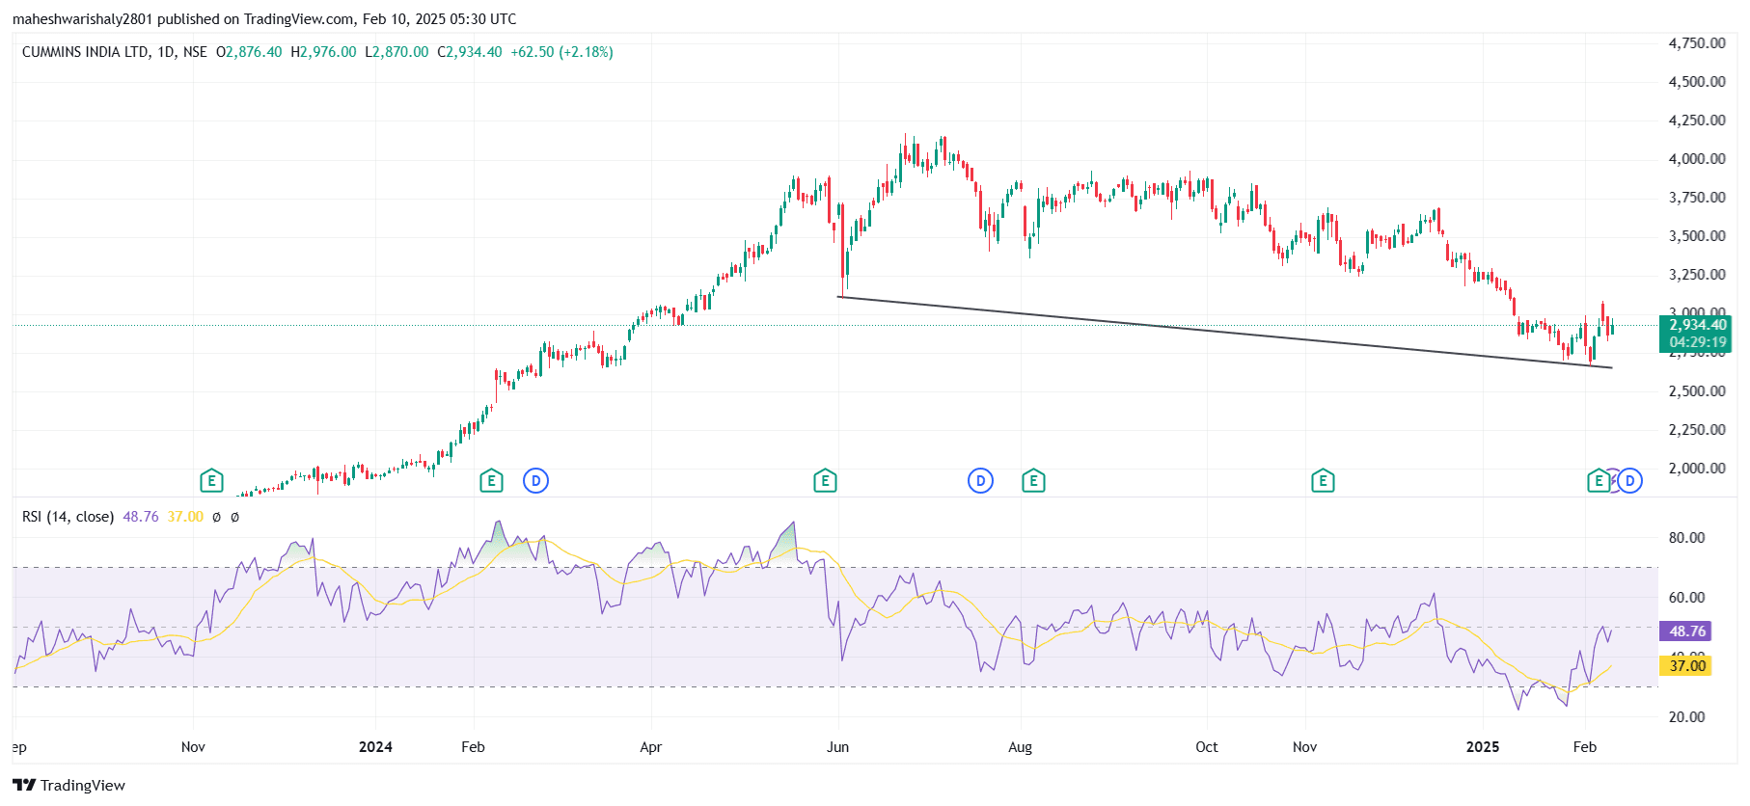Viewport: 1750px width, 806px height.
Task: Click the 3,250.00 price axis label
Action: tap(1697, 275)
